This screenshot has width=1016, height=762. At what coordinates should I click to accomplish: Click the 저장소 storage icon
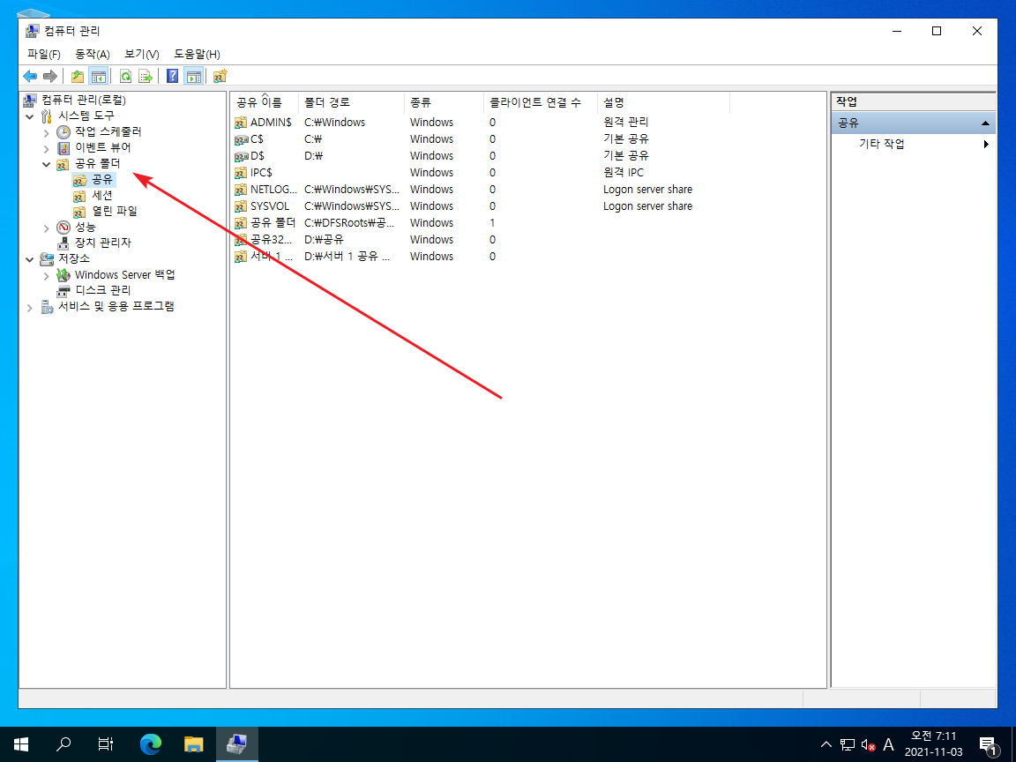(x=47, y=258)
